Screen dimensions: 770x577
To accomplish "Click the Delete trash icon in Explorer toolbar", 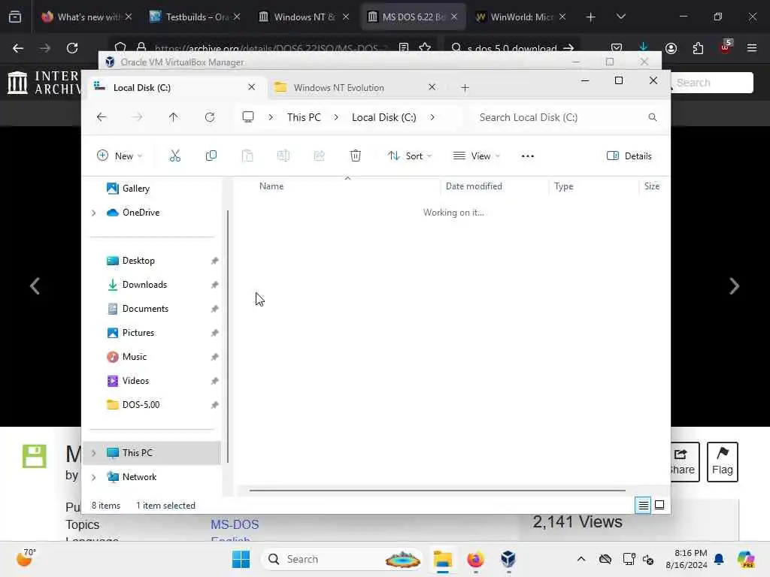I will point(356,156).
